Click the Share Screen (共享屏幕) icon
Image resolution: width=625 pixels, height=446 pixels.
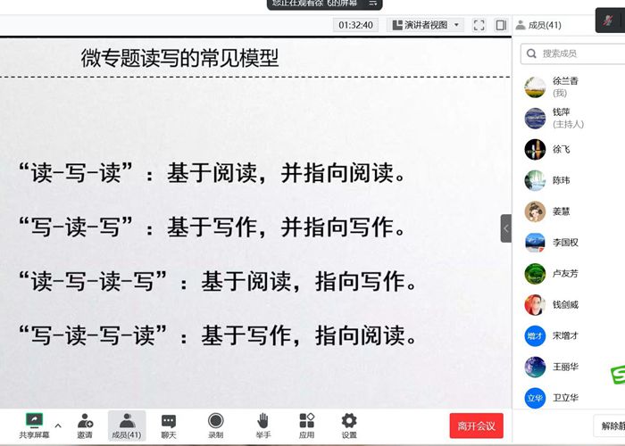[x=34, y=420]
